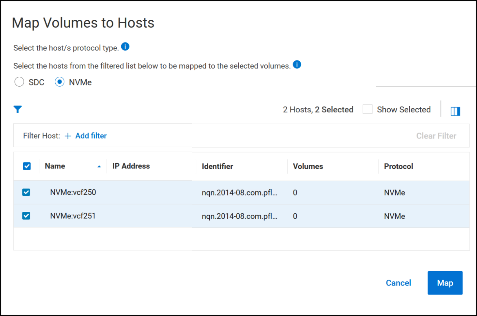477x316 pixels.
Task: Click the blue filter funnel icon
Action: tap(18, 109)
